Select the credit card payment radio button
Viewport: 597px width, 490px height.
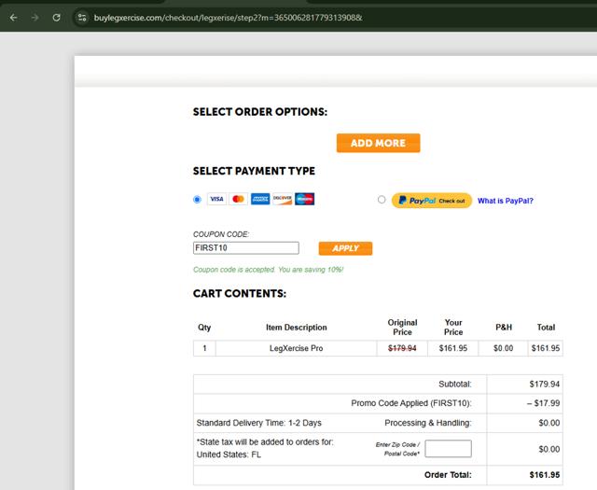pos(197,200)
